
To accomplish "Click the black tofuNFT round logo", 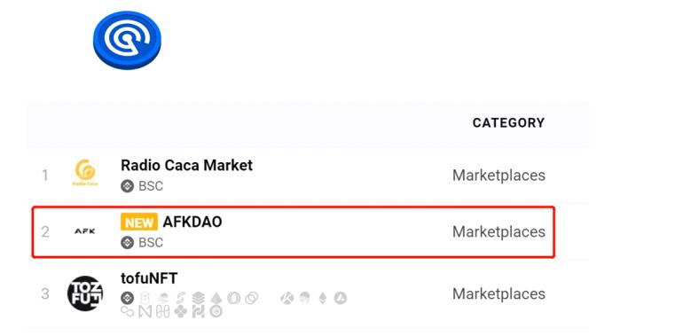I will pos(85,293).
